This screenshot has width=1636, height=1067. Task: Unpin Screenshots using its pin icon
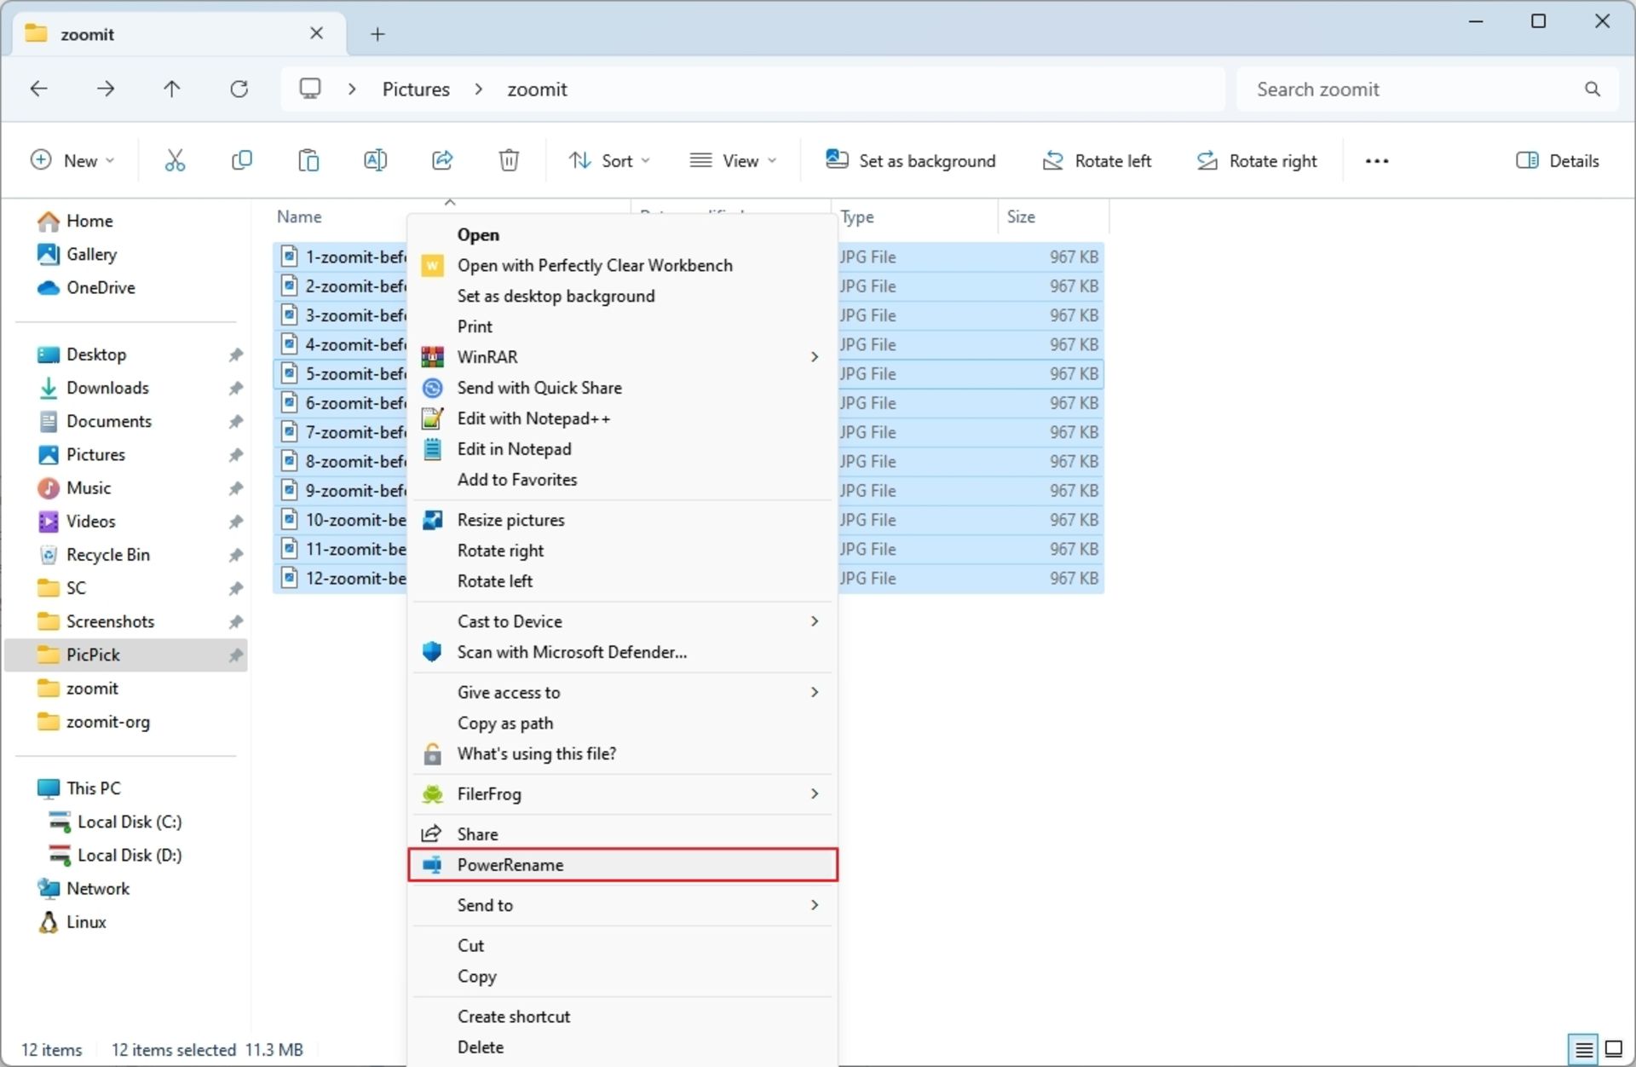[x=236, y=621]
